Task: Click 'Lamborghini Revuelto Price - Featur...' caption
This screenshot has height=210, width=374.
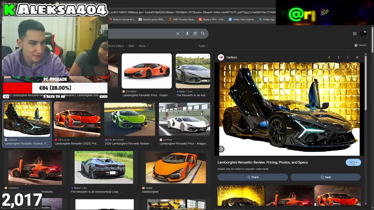Action: pyautogui.click(x=146, y=95)
